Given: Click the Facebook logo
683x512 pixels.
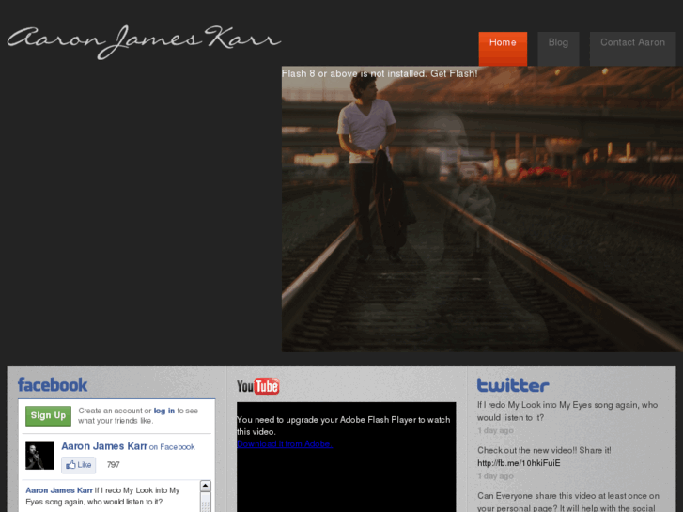Looking at the screenshot, I should [53, 385].
